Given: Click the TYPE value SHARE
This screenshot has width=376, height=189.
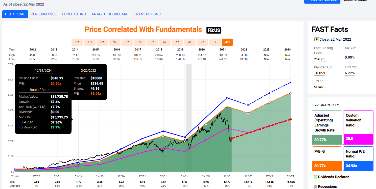Looking at the screenshot, I should pos(320,87).
